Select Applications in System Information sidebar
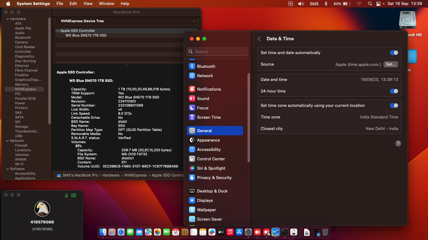The width and height of the screenshot is (428, 240). pyautogui.click(x=25, y=178)
